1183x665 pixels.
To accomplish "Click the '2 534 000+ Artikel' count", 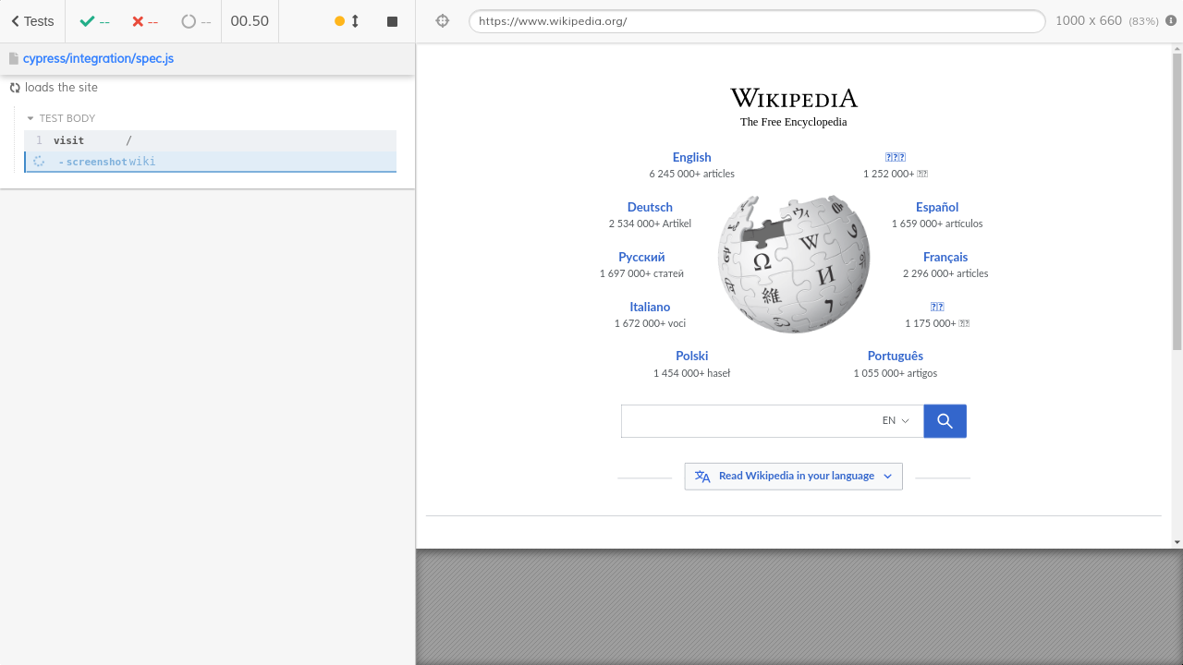I will coord(650,224).
